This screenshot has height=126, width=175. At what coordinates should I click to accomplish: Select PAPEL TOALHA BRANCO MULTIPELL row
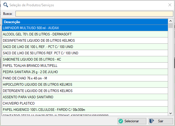click(85, 65)
